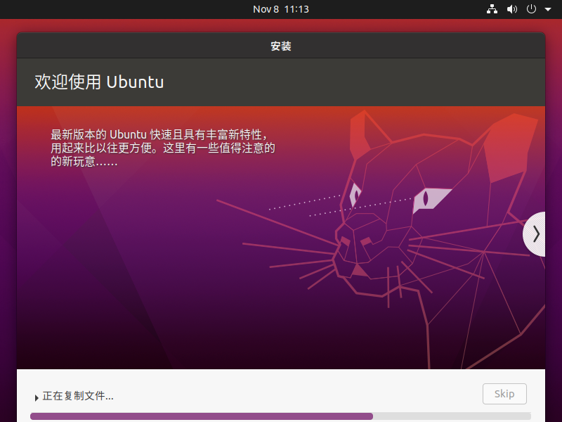Screen dimensions: 562x422
Task: Select the 安装 installer title bar
Action: coord(281,44)
